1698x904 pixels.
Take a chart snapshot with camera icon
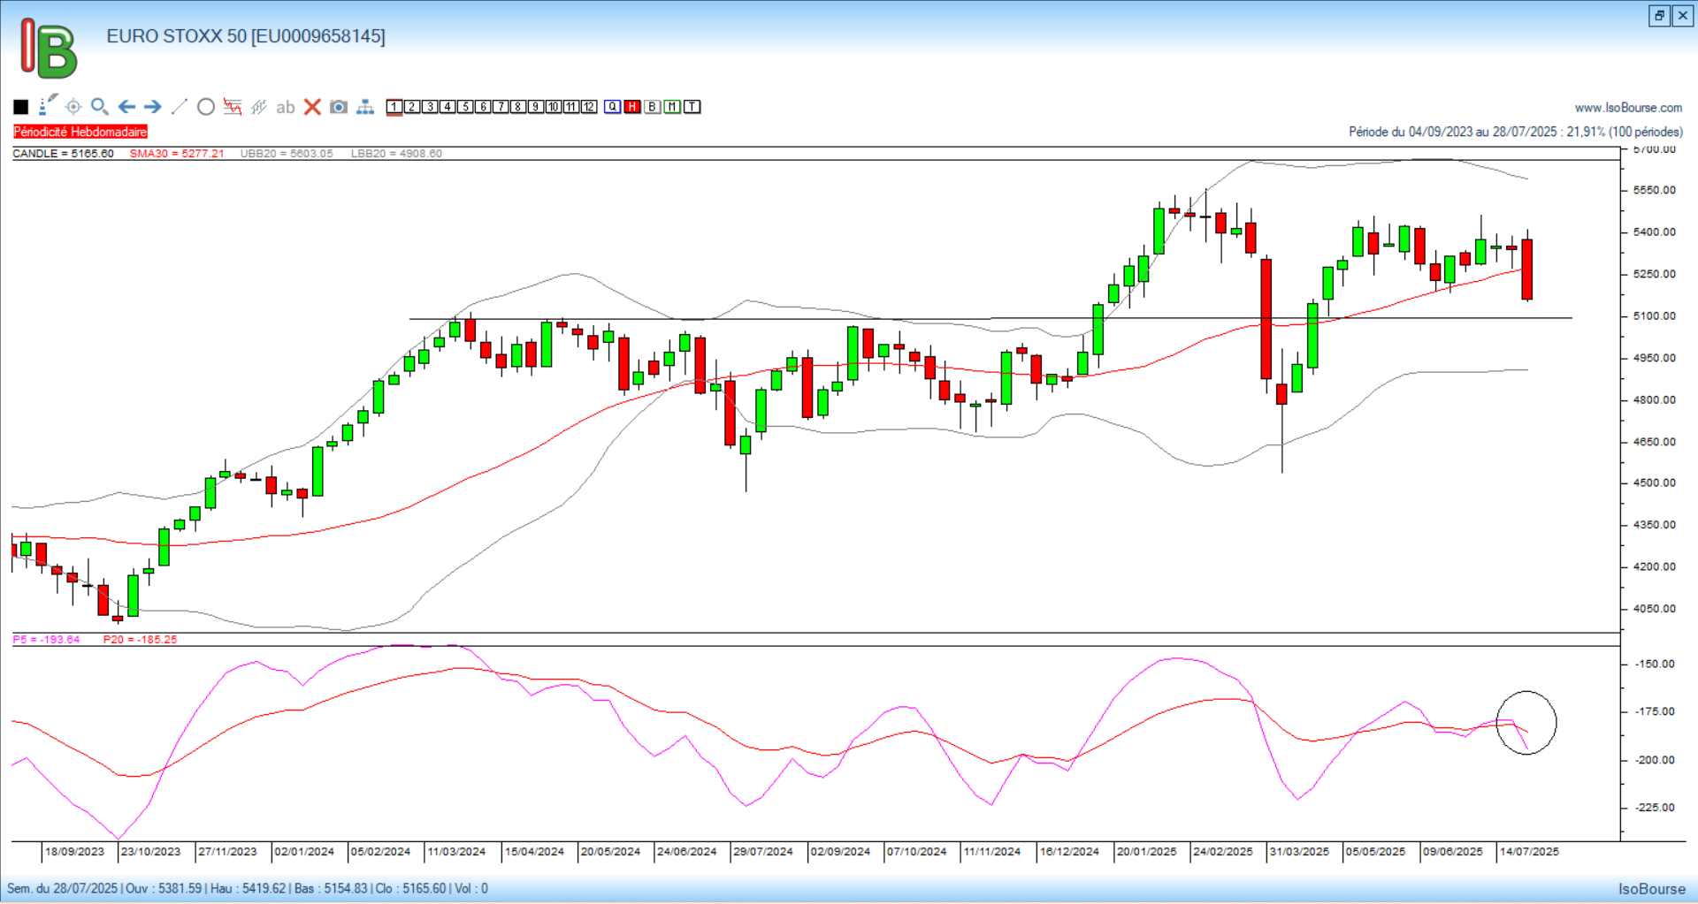(x=339, y=107)
